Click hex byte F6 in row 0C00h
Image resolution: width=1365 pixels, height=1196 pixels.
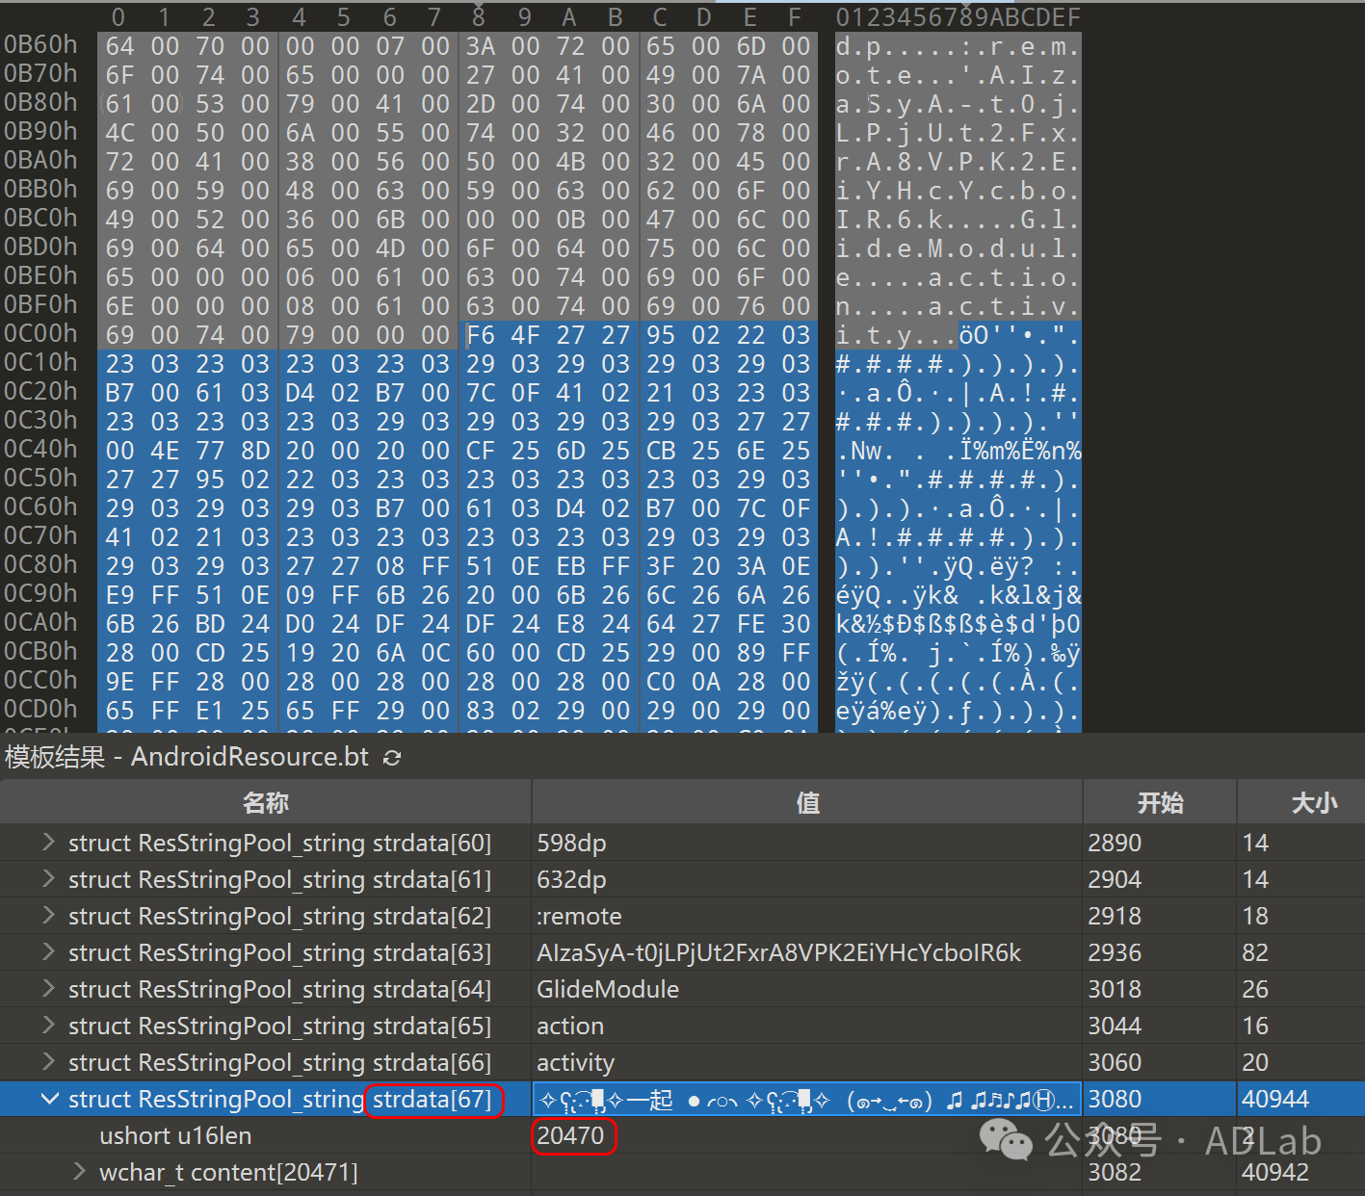[x=480, y=335]
